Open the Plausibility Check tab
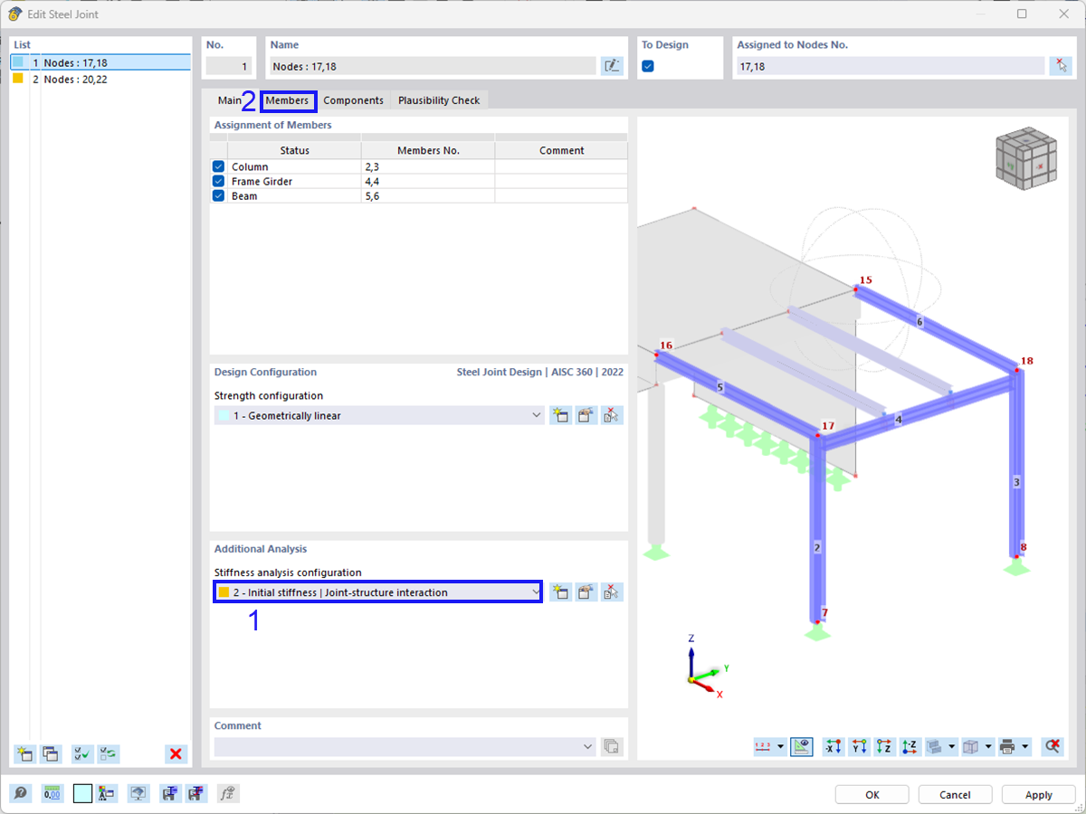 439,100
